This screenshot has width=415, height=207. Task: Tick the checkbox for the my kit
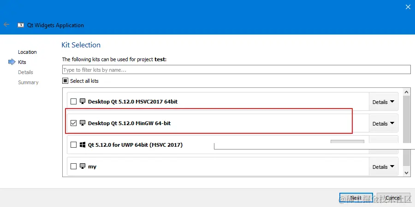pyautogui.click(x=74, y=167)
